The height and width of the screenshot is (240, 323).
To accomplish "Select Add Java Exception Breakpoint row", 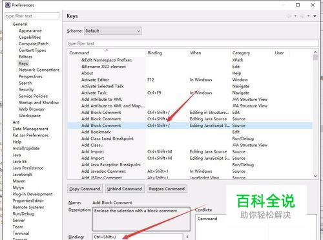I will click(x=190, y=164).
